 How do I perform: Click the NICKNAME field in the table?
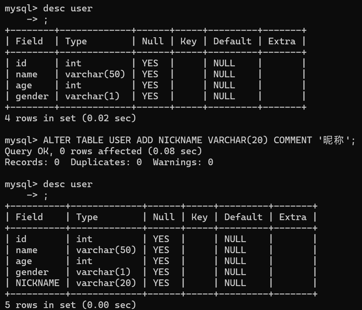click(38, 283)
